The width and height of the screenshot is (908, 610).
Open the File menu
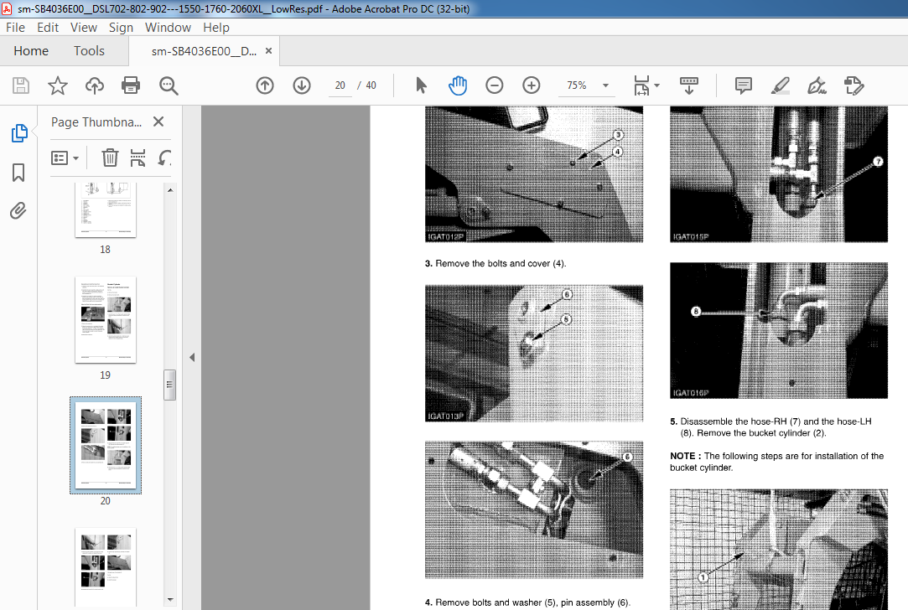point(15,27)
